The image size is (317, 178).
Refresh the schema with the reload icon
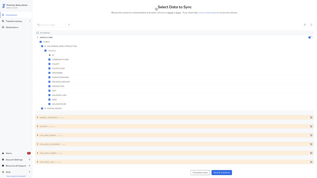305,25
